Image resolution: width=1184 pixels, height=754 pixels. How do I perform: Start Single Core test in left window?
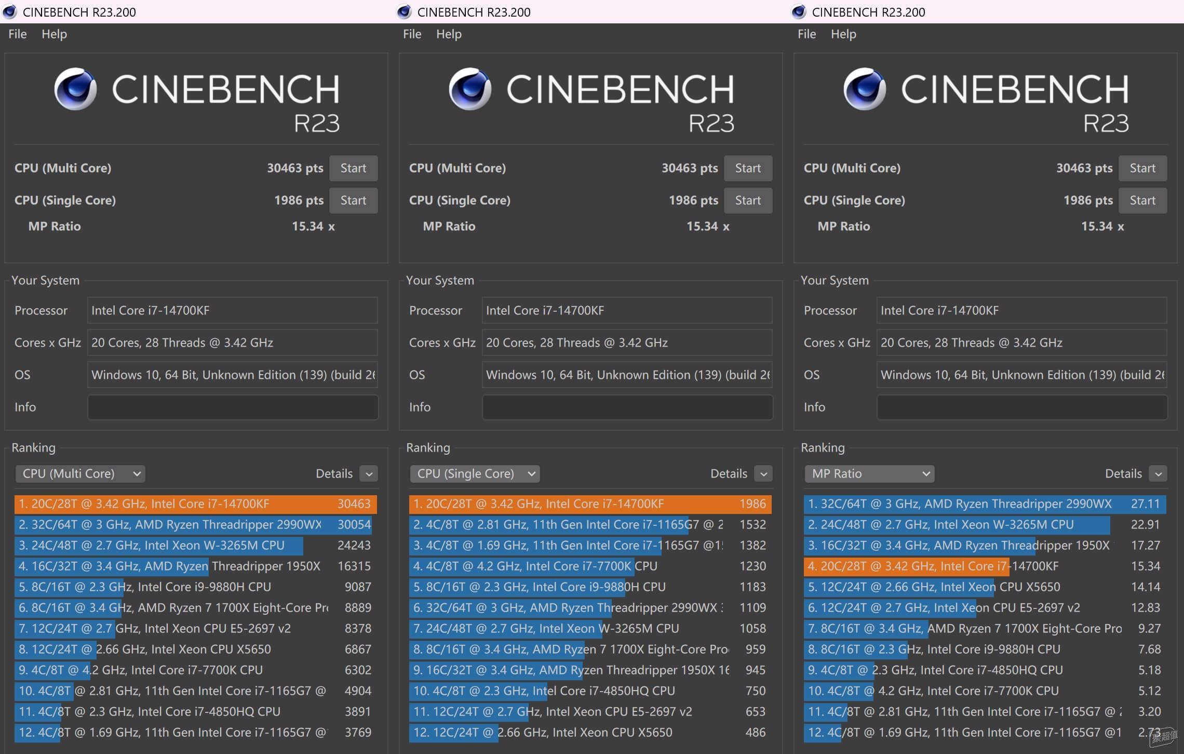[353, 200]
